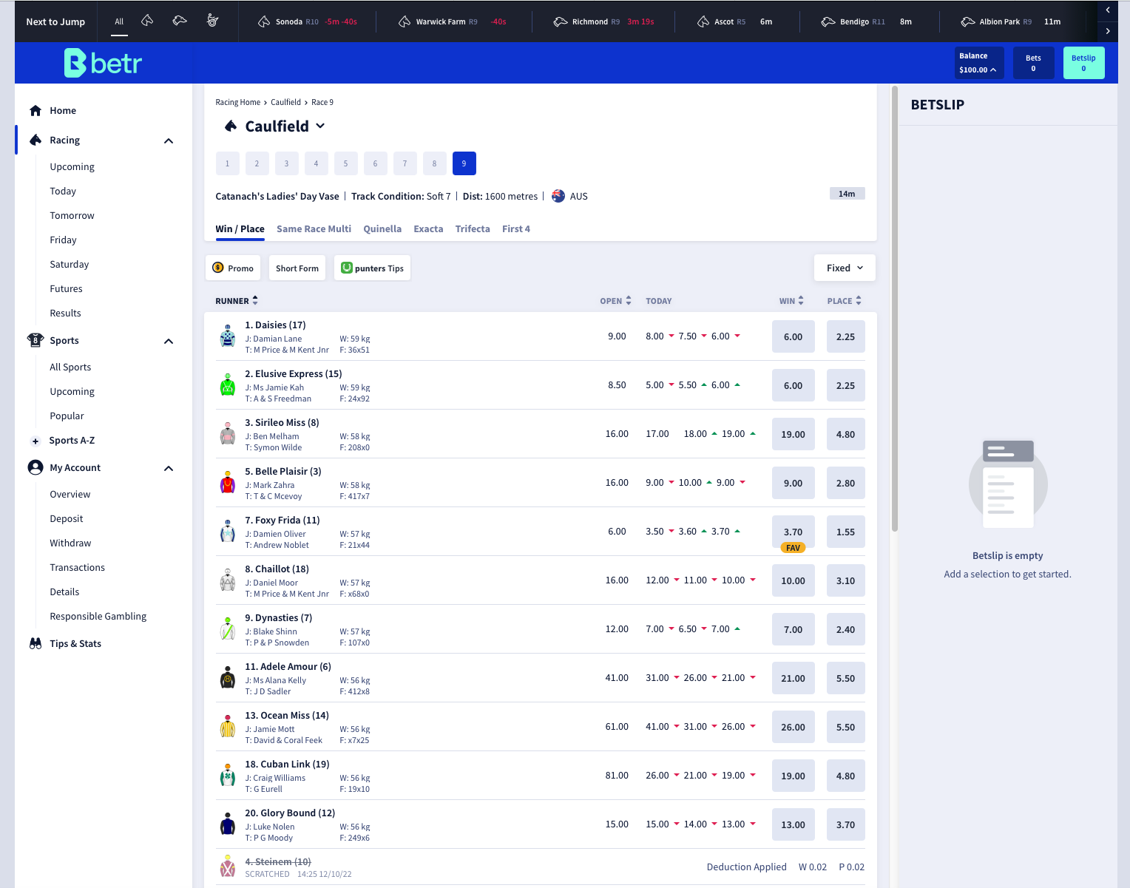Open Warwick Farm R9 in Next to Jump
Viewport: 1130px width, 888px height.
452,21
